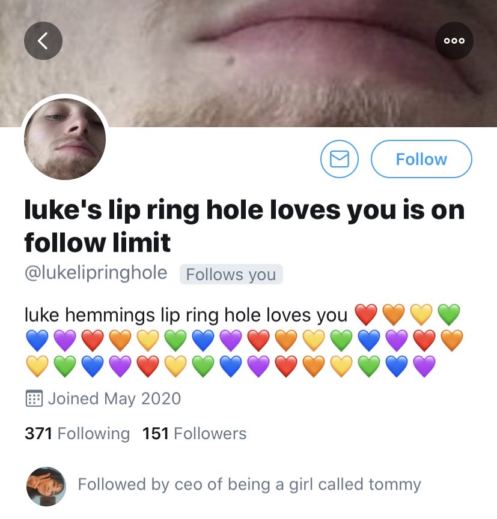Viewport: 497px width, 519px height.
Task: Tap the @lukelipringhole handle
Action: (x=96, y=273)
